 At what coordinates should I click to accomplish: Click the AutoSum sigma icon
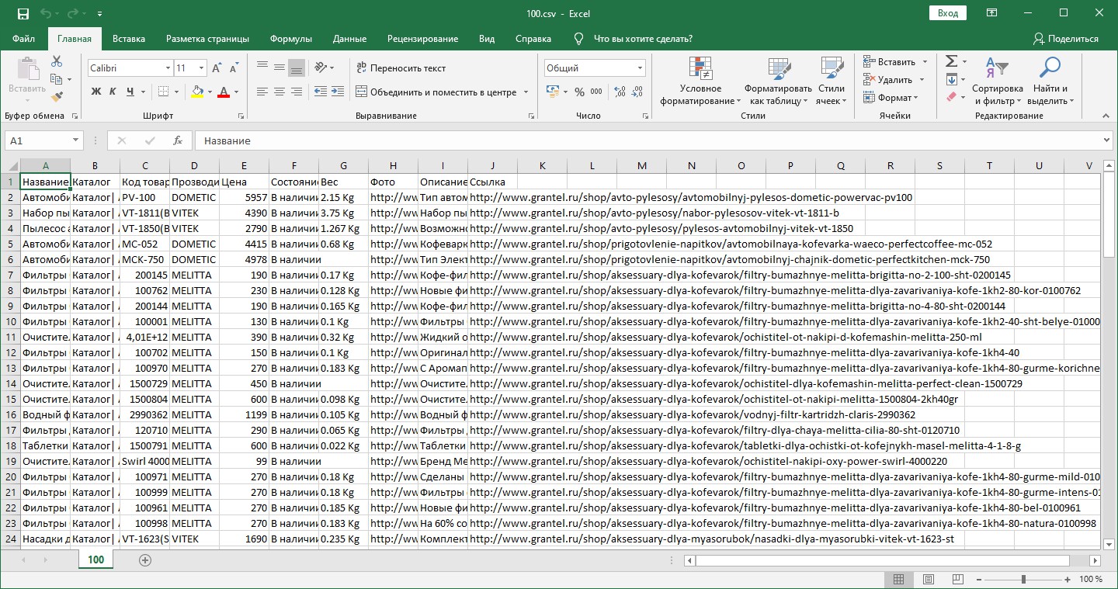pos(951,62)
